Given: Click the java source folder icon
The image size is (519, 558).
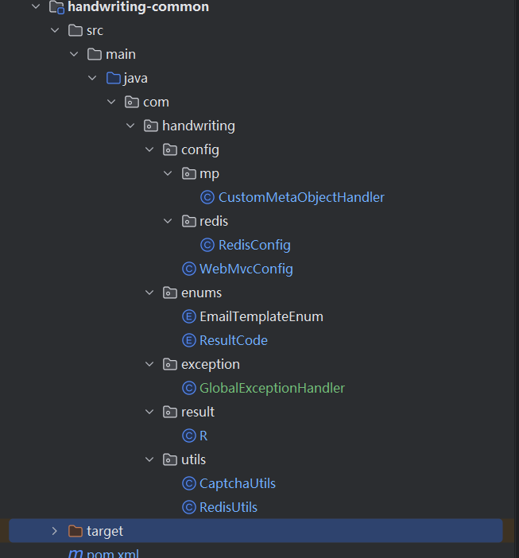Looking at the screenshot, I should click(114, 78).
